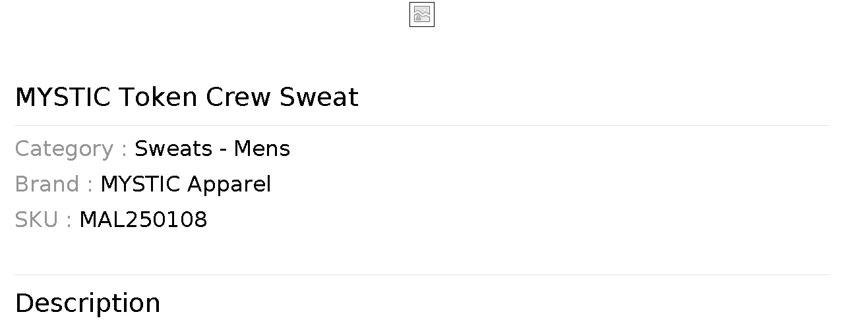Select the SKU number MAL250108
This screenshot has height=333, width=844.
[143, 220]
